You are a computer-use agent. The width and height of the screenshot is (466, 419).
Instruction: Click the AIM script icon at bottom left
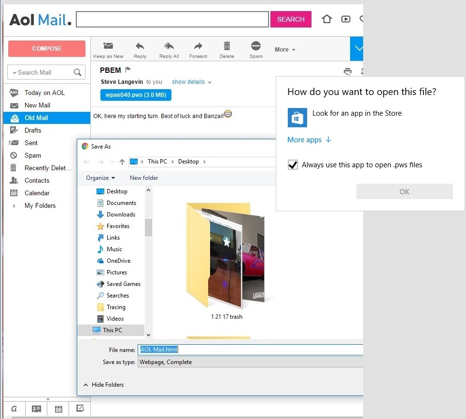click(14, 409)
